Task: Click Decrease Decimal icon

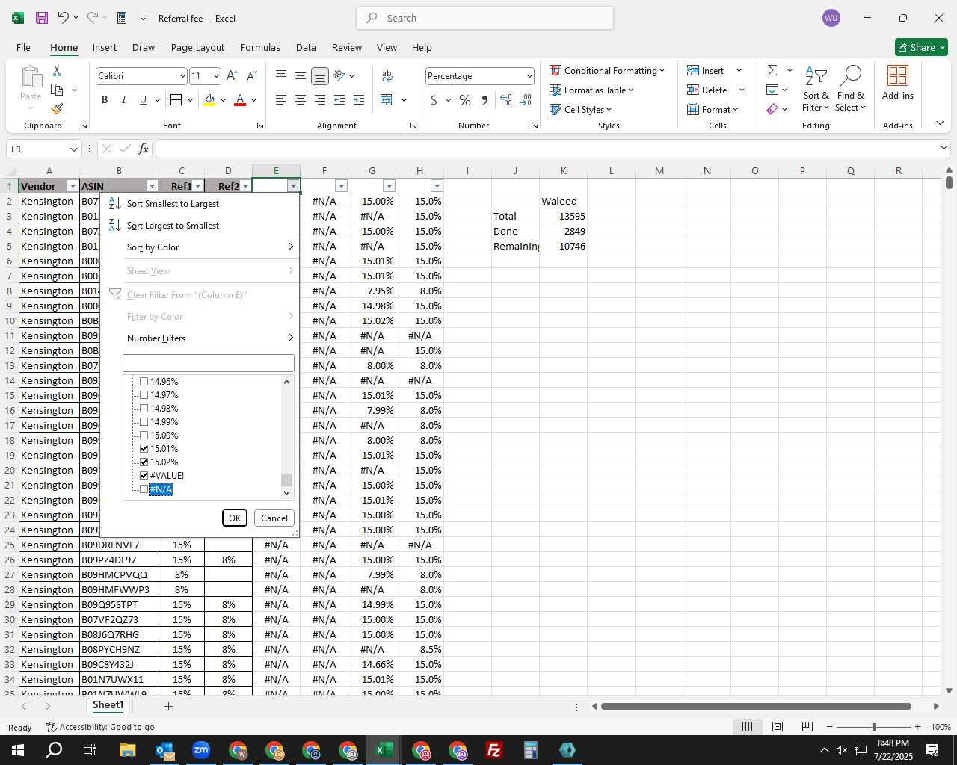Action: 526,100
